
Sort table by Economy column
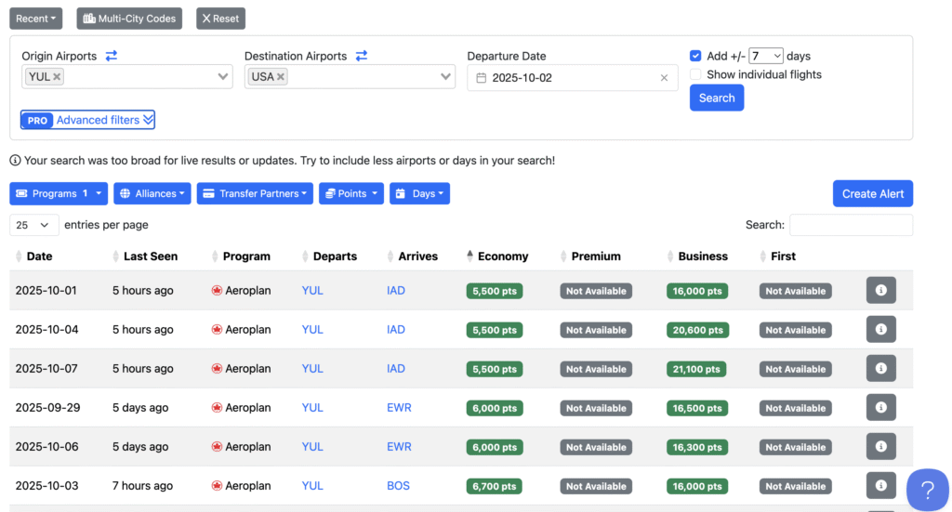point(502,256)
